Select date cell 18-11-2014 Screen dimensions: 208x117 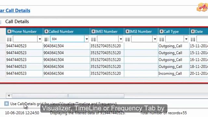pyautogui.click(x=199, y=67)
